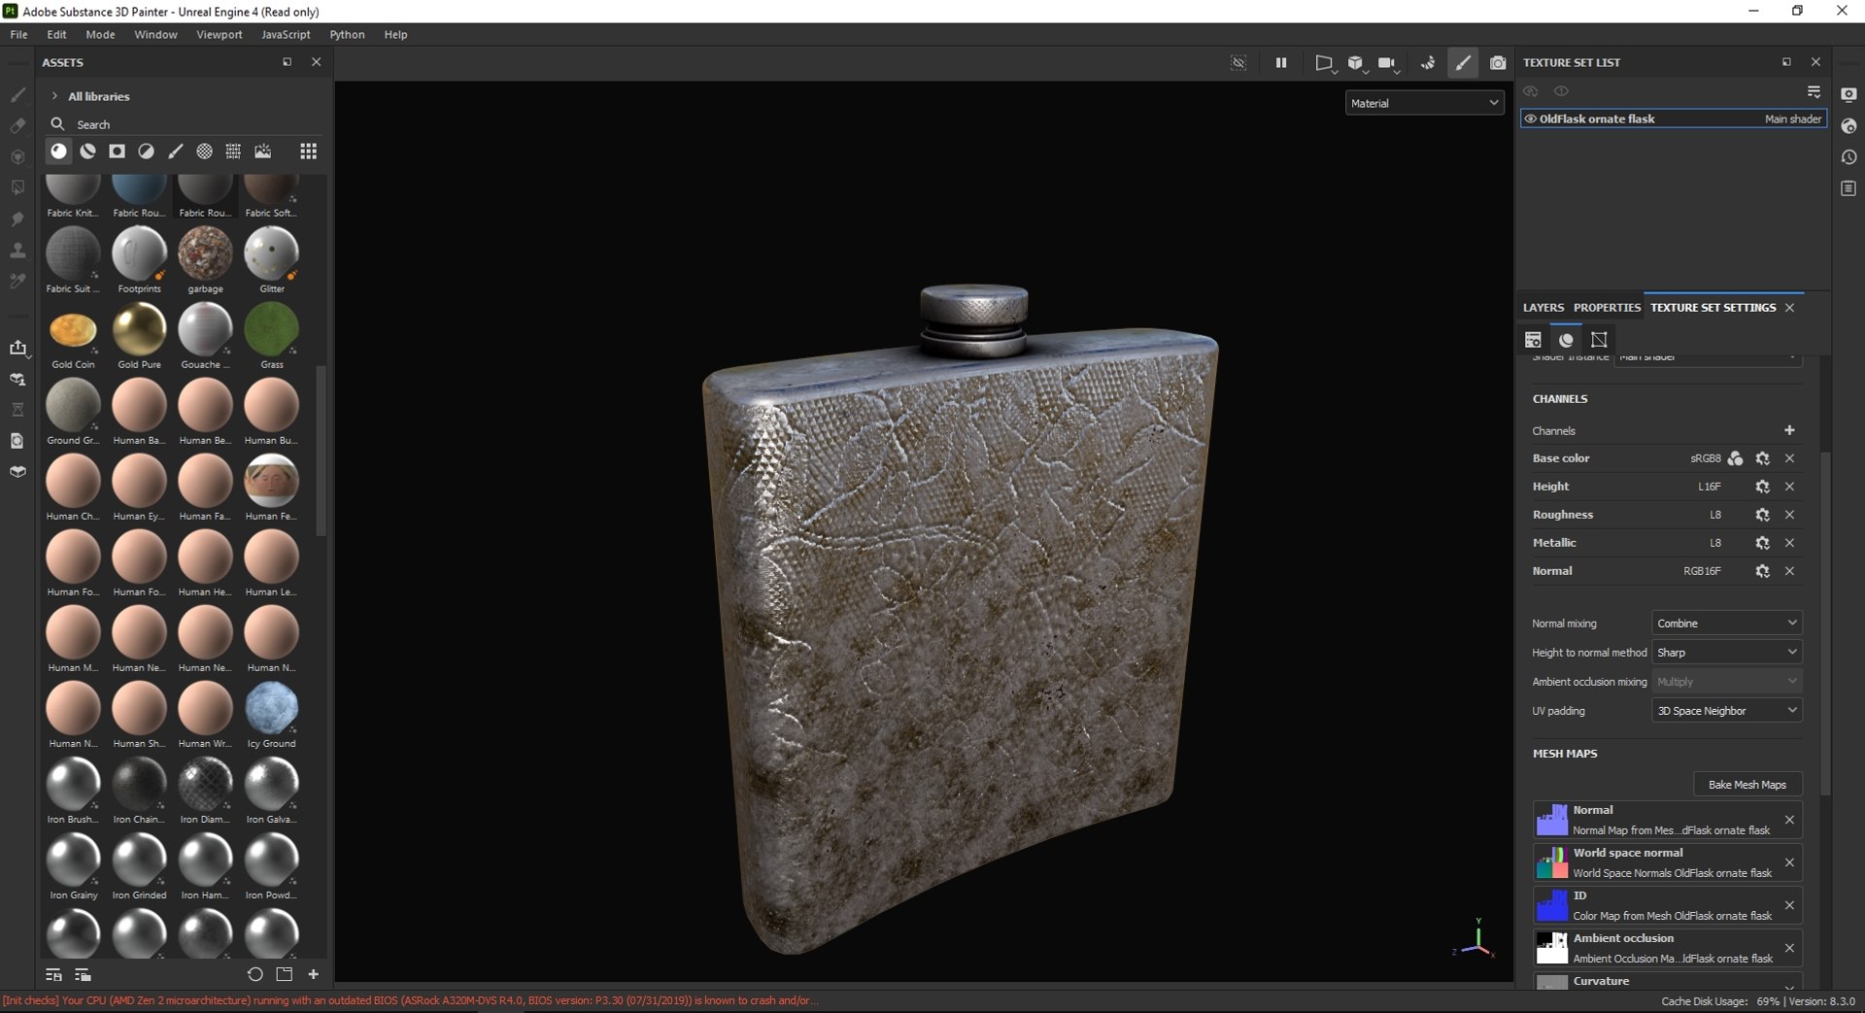Open texture set list settings menu icon

click(x=1814, y=90)
